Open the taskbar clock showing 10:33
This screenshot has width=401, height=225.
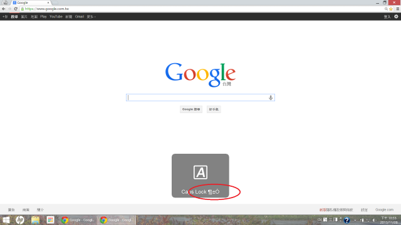388,220
